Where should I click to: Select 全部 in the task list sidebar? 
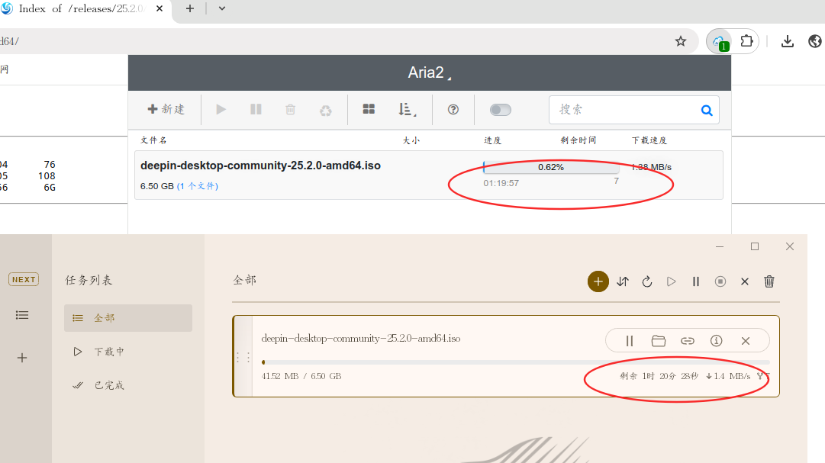point(128,318)
